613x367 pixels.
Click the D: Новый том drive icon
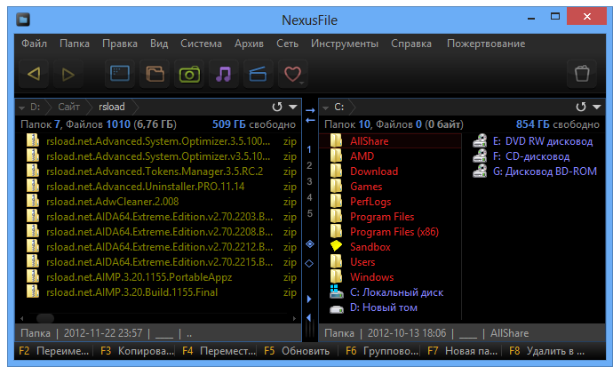coord(336,309)
